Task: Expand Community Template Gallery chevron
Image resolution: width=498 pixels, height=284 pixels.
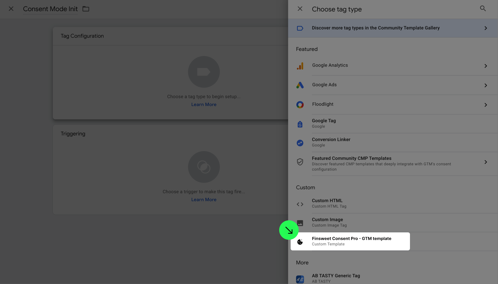Action: [486, 28]
